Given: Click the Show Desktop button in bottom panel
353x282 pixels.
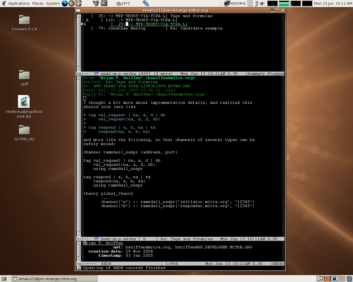Looking at the screenshot, I should [4, 279].
